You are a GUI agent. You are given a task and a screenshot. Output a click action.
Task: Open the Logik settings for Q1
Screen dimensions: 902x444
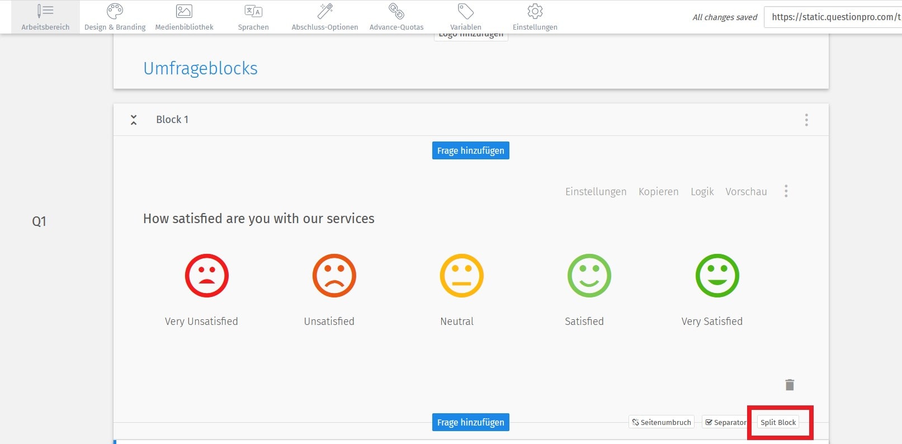click(x=702, y=192)
